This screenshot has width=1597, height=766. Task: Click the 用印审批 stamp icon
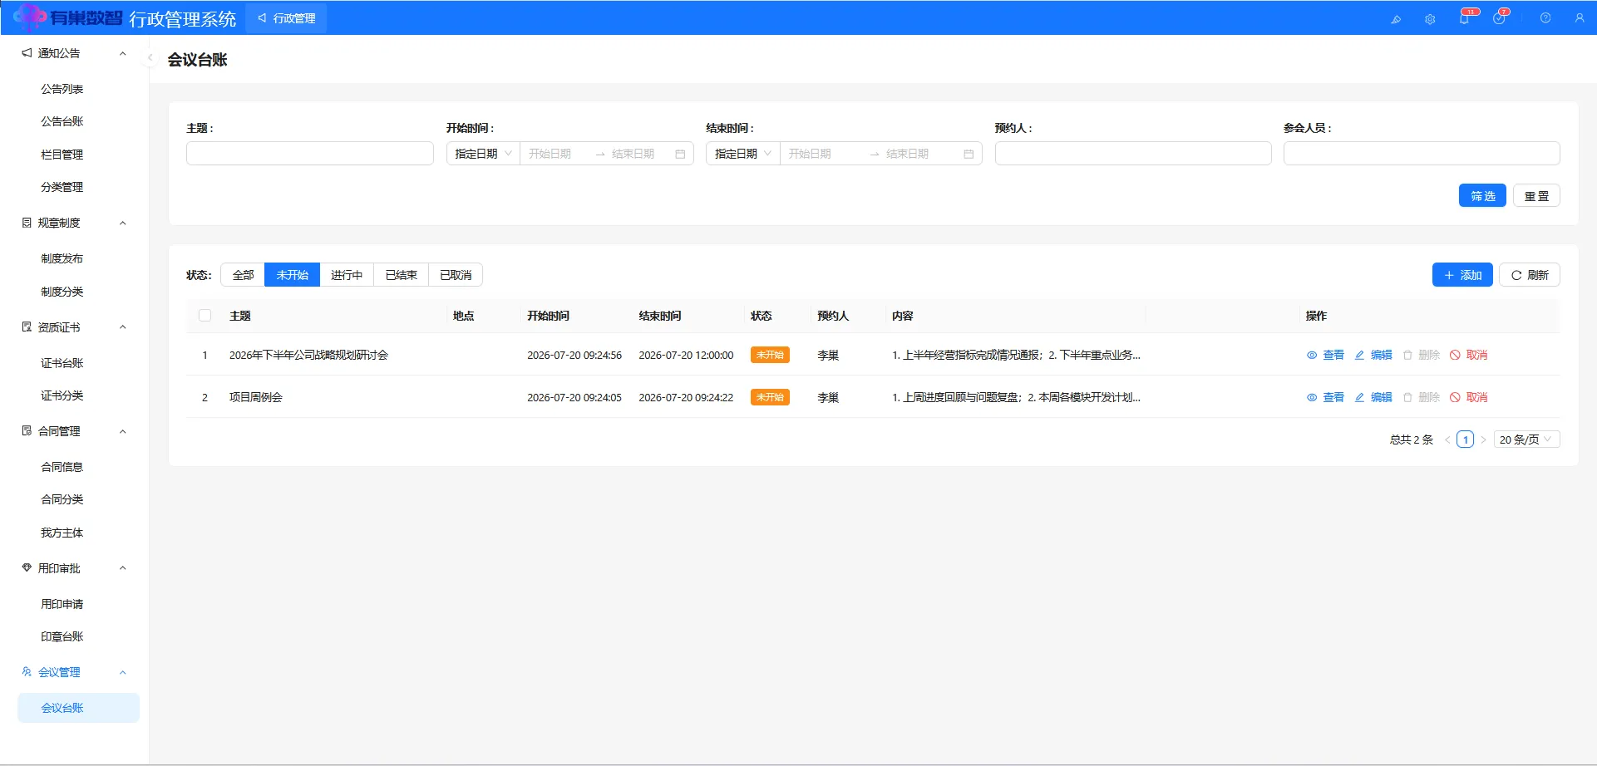[x=27, y=568]
